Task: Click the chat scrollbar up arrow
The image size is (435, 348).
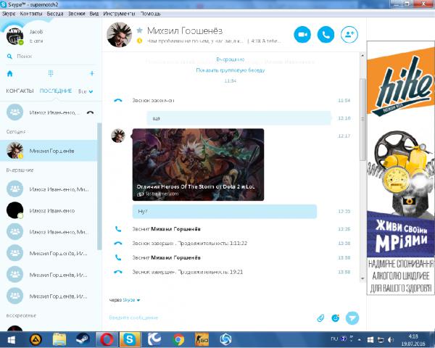Action: (x=362, y=56)
